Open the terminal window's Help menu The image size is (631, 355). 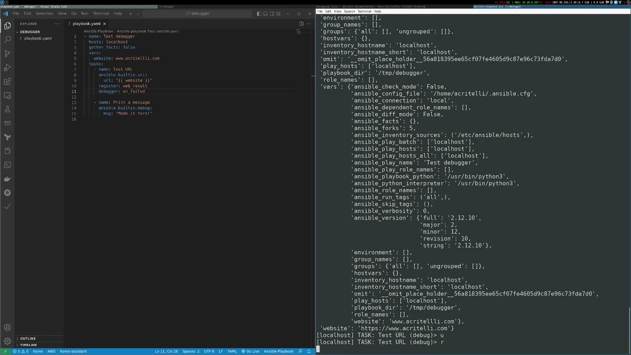tap(377, 11)
